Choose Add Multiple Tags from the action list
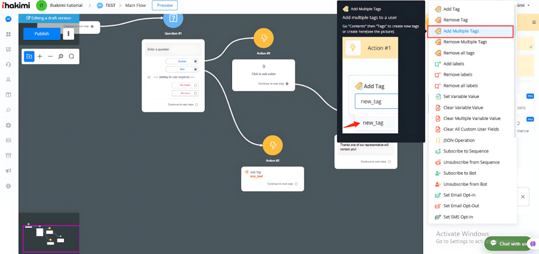The image size is (539, 254). [461, 31]
